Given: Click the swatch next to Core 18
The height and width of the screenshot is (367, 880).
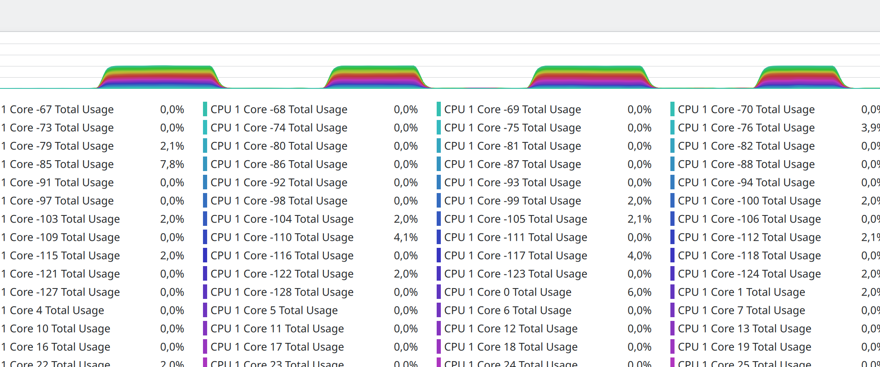Looking at the screenshot, I should [x=439, y=347].
